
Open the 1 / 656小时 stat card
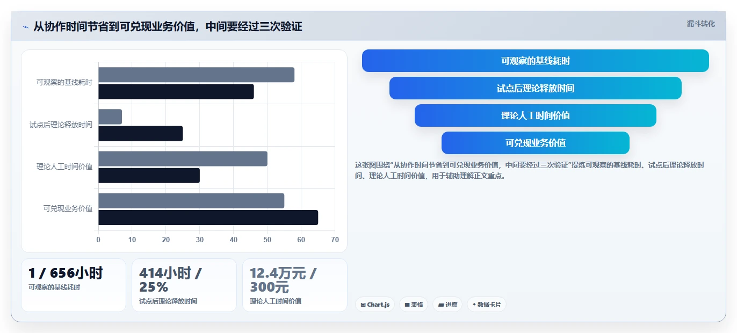click(x=74, y=285)
